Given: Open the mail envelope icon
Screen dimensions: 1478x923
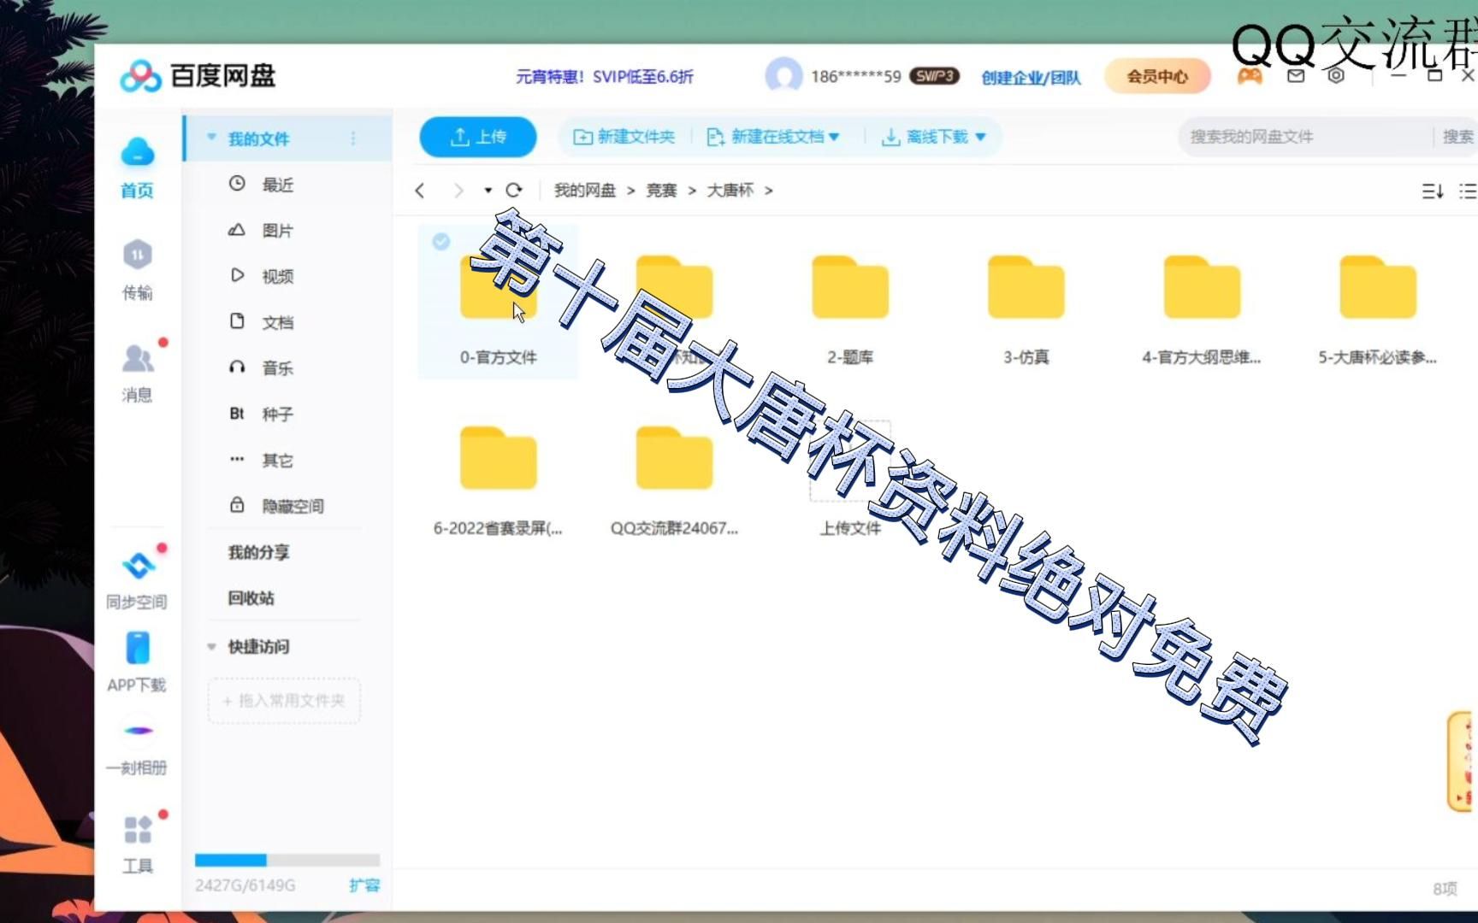Looking at the screenshot, I should [1296, 76].
